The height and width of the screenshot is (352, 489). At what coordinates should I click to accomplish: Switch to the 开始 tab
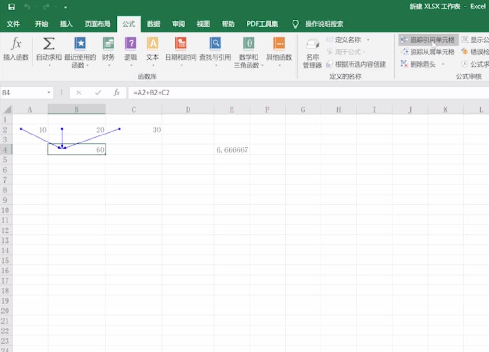pos(41,24)
